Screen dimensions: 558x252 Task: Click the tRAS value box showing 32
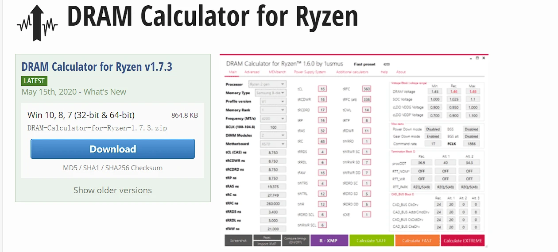click(x=322, y=131)
